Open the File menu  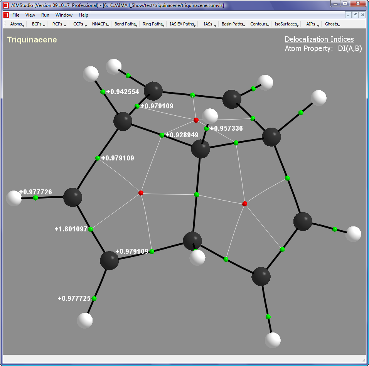15,15
